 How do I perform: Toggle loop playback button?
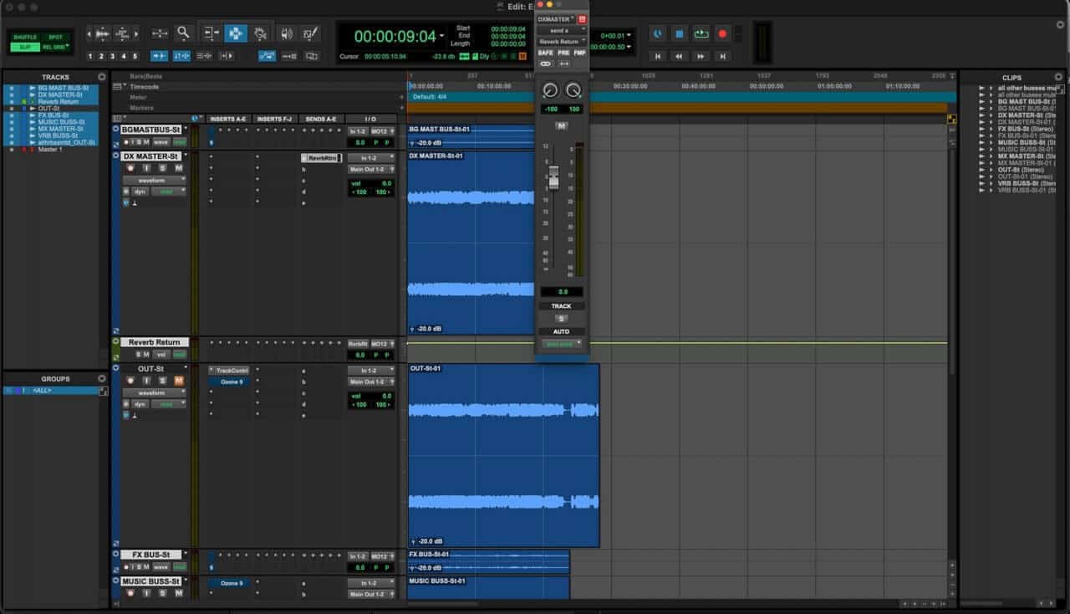coord(701,34)
